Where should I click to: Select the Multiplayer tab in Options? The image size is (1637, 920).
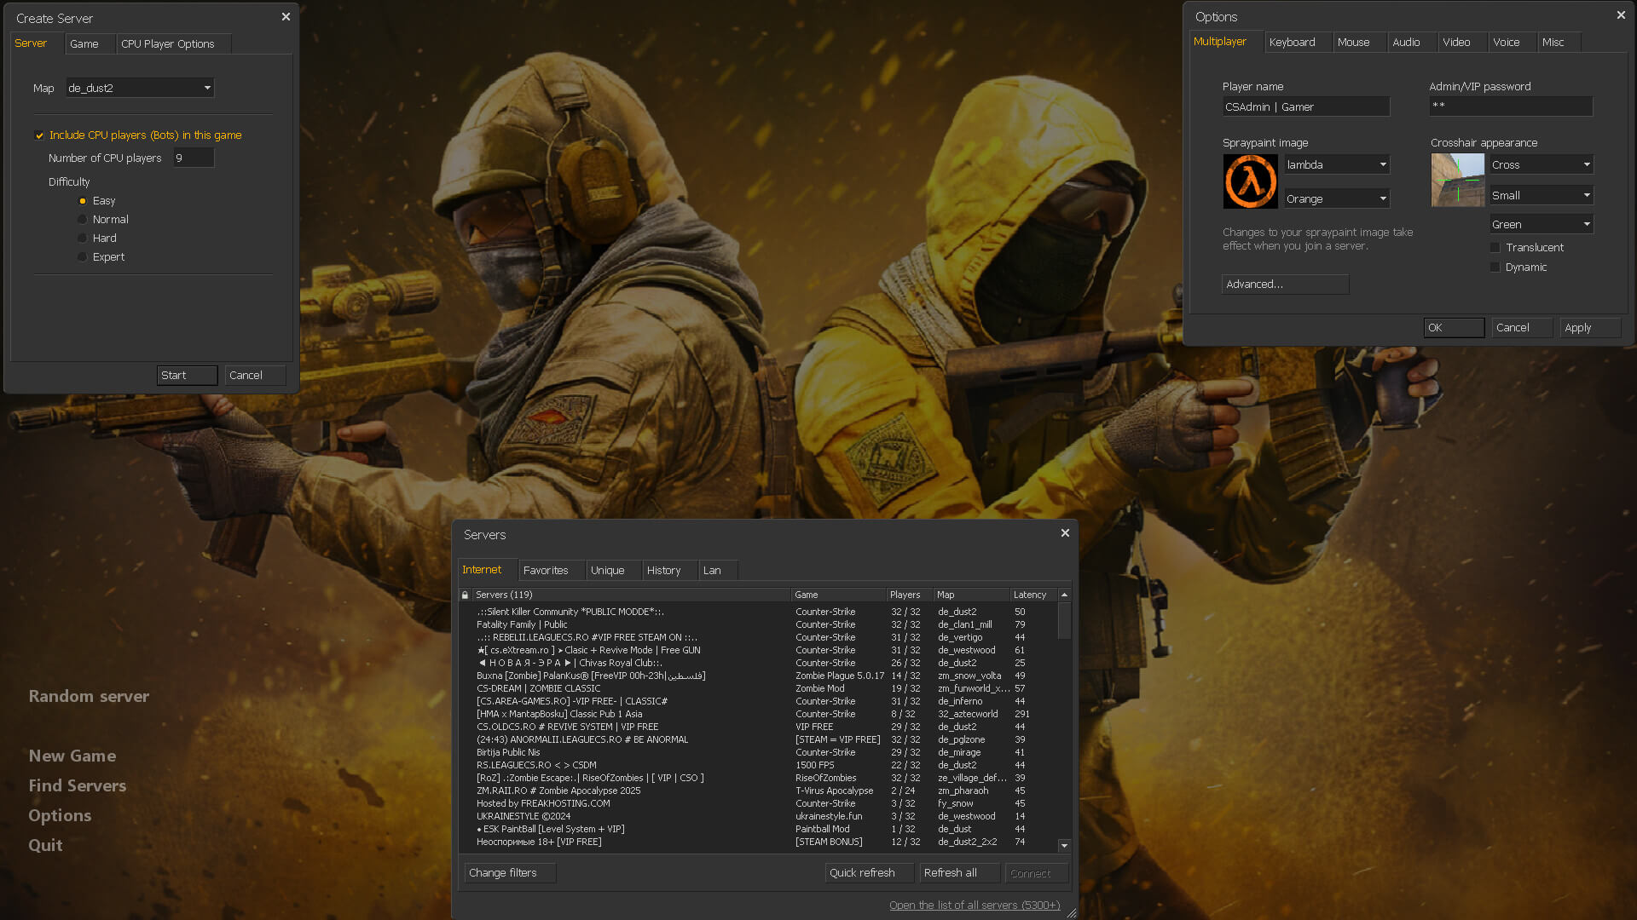click(x=1226, y=41)
